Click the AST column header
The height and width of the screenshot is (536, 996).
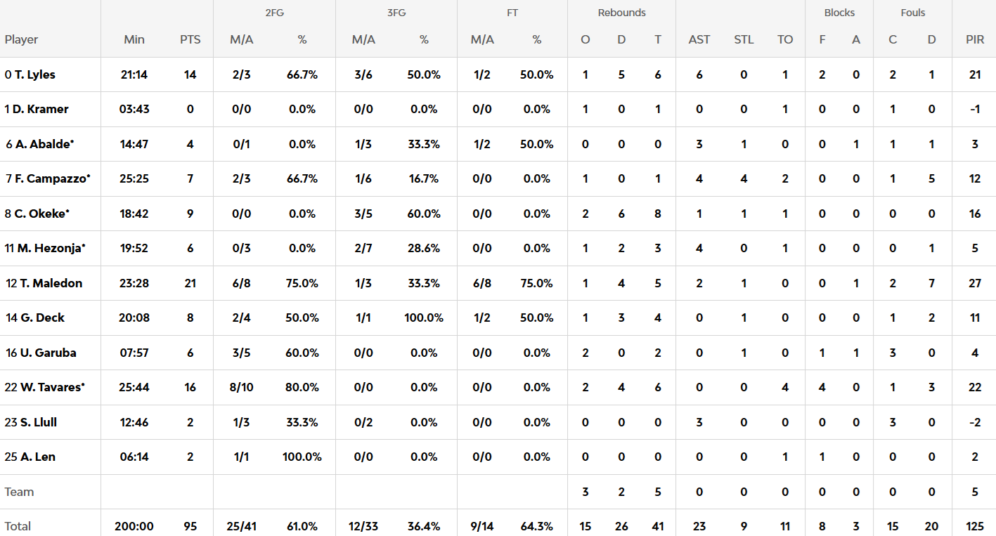point(699,39)
